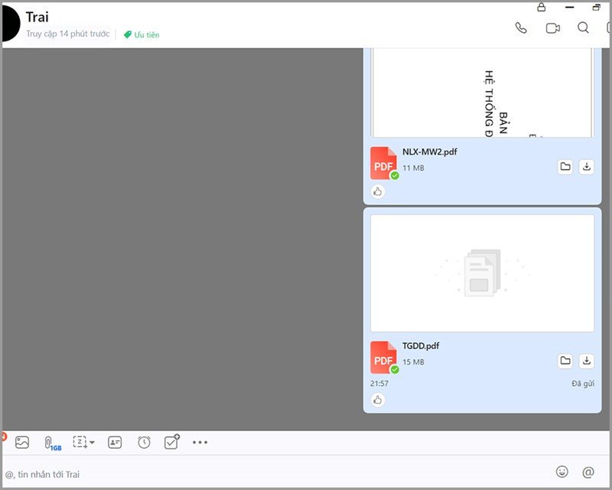This screenshot has width=612, height=490.
Task: Open folder containing NLX-MW2.pdf
Action: [565, 167]
